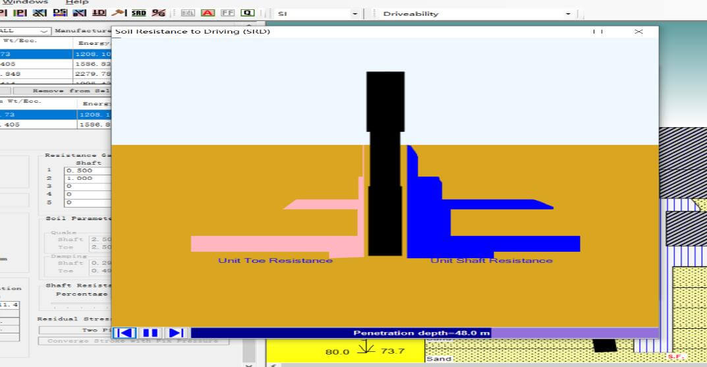This screenshot has width=707, height=367.
Task: Click the 80.0 value in yellow box
Action: click(x=337, y=352)
